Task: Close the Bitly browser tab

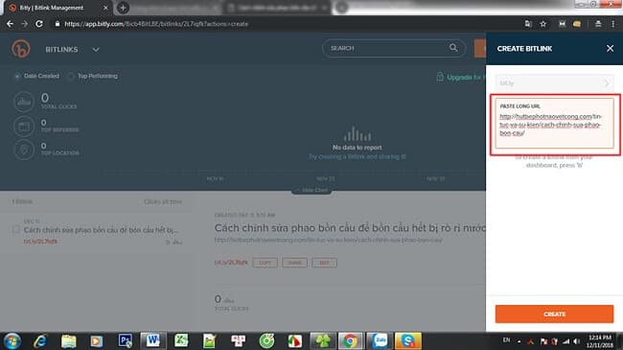Action: point(105,8)
